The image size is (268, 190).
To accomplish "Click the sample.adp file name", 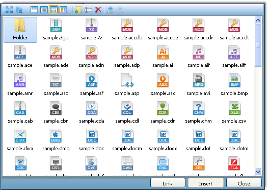I will [127, 65].
